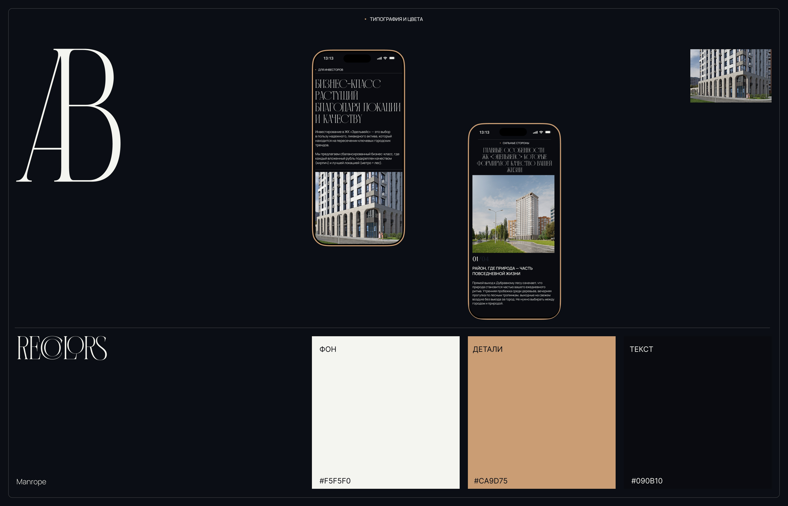Click the Manrope font name label
The height and width of the screenshot is (506, 788).
click(31, 482)
